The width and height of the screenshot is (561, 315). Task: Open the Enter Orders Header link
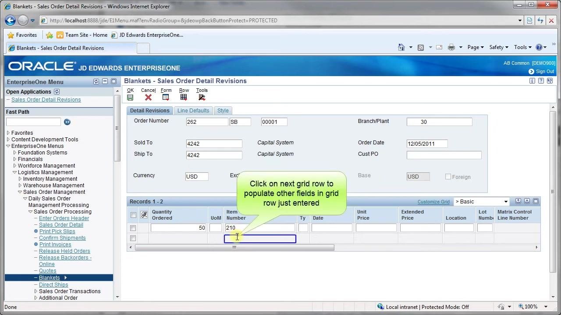click(64, 218)
